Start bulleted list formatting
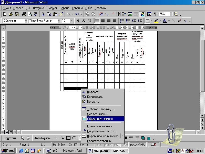 pos(128,21)
